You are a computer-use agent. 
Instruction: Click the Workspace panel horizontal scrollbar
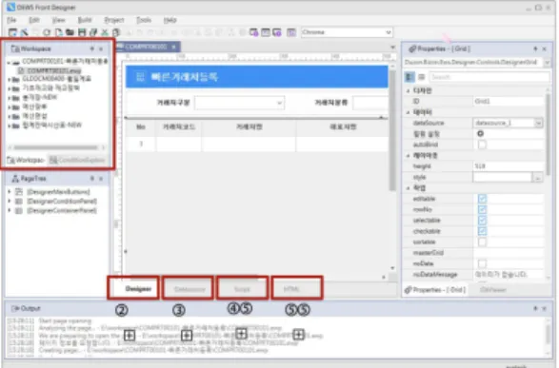(x=56, y=147)
